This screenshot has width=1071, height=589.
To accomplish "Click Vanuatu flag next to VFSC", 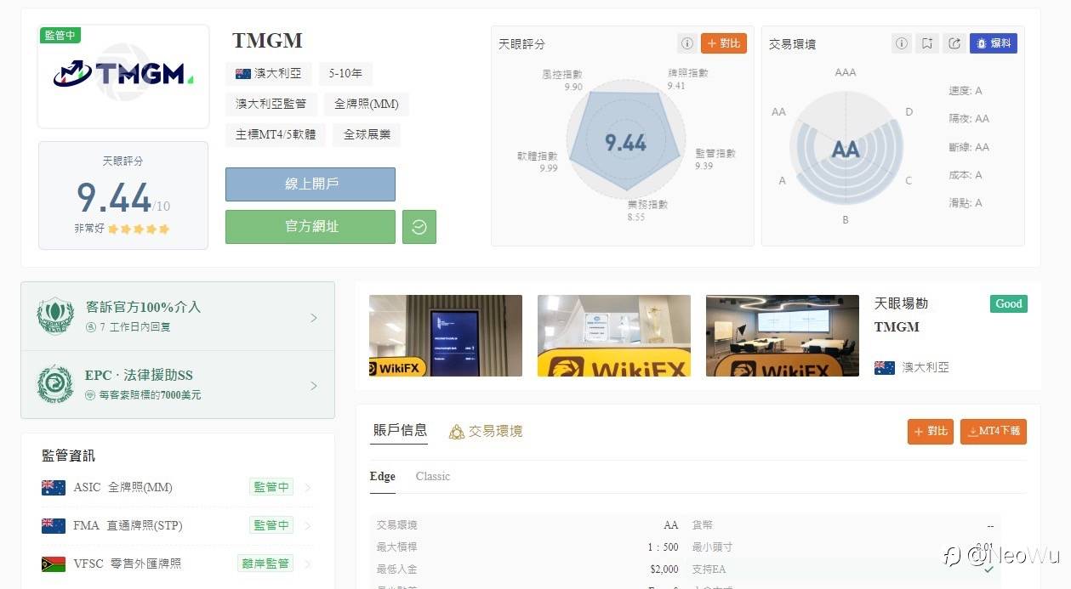I will [54, 564].
